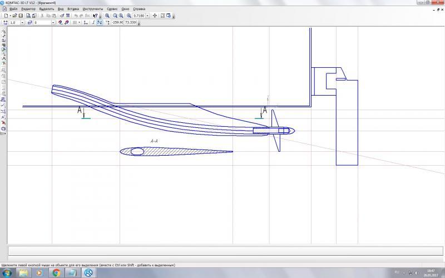Open the Инструменты menu

92,9
